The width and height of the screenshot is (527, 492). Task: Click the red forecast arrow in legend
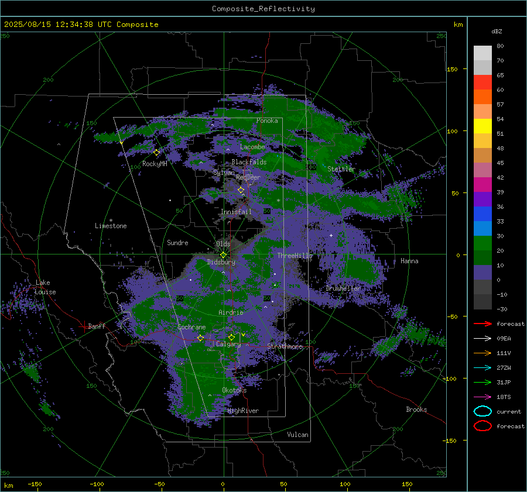pyautogui.click(x=482, y=324)
